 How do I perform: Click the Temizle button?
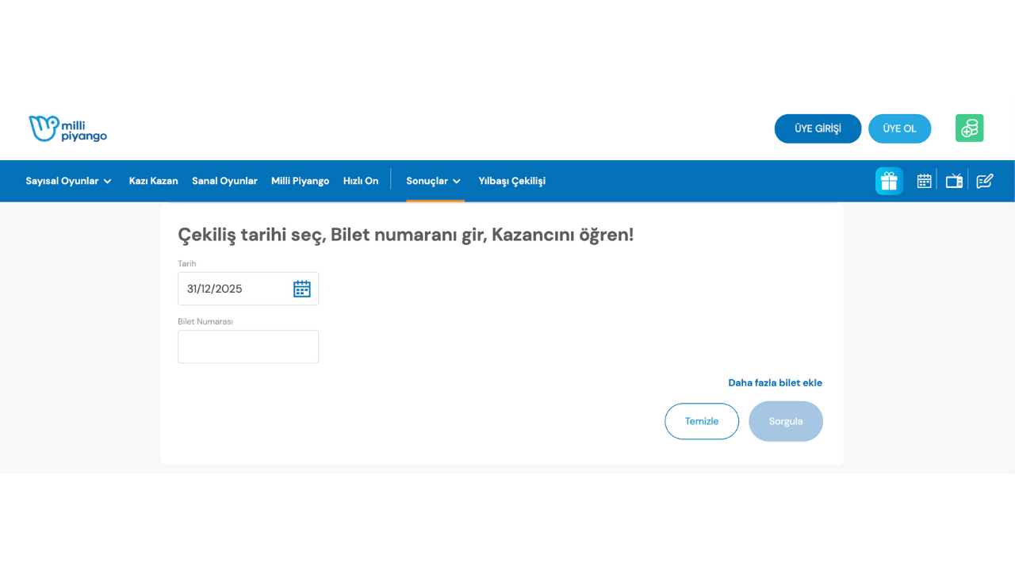701,421
